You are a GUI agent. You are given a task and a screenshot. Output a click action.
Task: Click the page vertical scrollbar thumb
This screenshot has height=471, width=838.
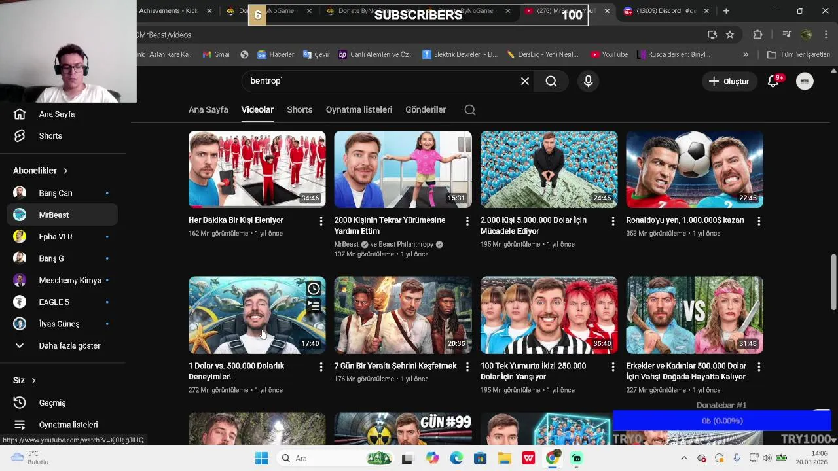click(x=833, y=281)
